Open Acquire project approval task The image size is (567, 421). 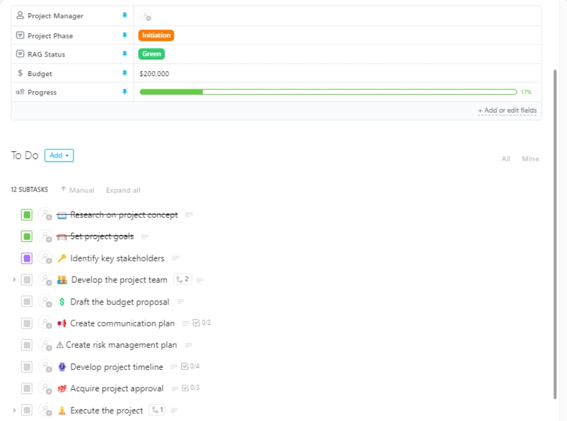pos(117,389)
